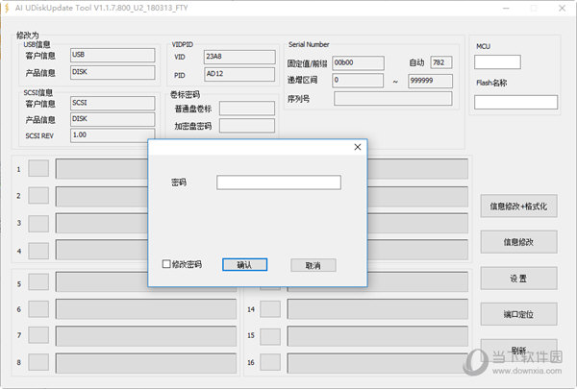The height and width of the screenshot is (389, 577).
Task: Click port 7 status indicator square
Action: (x=38, y=336)
